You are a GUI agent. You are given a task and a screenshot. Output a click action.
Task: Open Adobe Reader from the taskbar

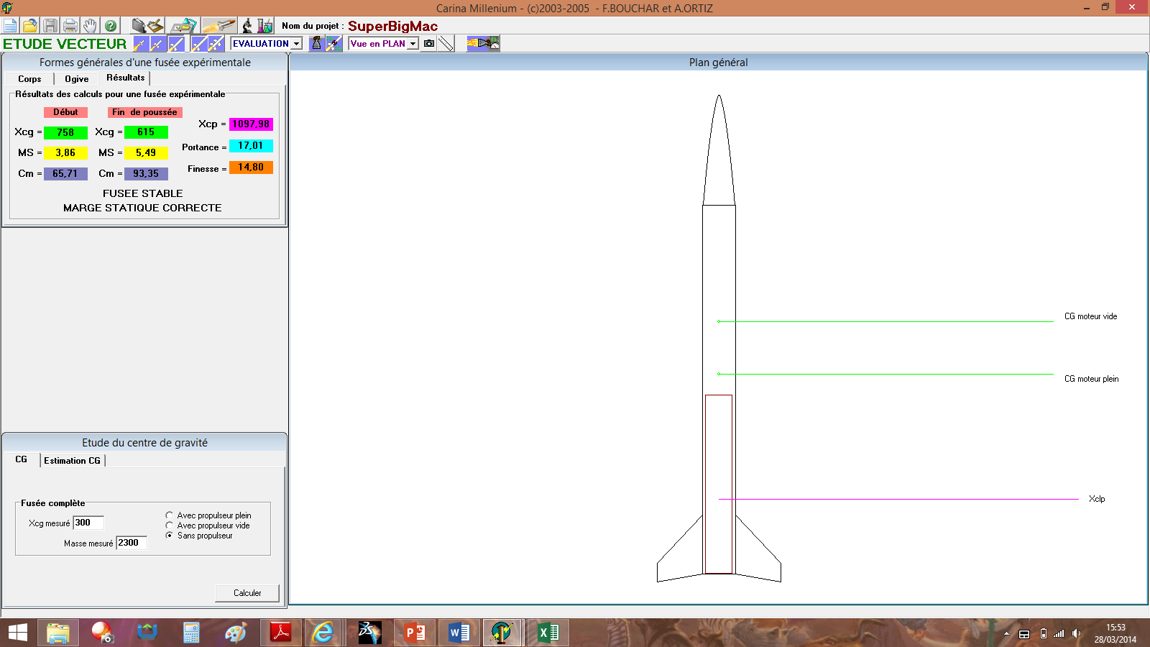280,633
